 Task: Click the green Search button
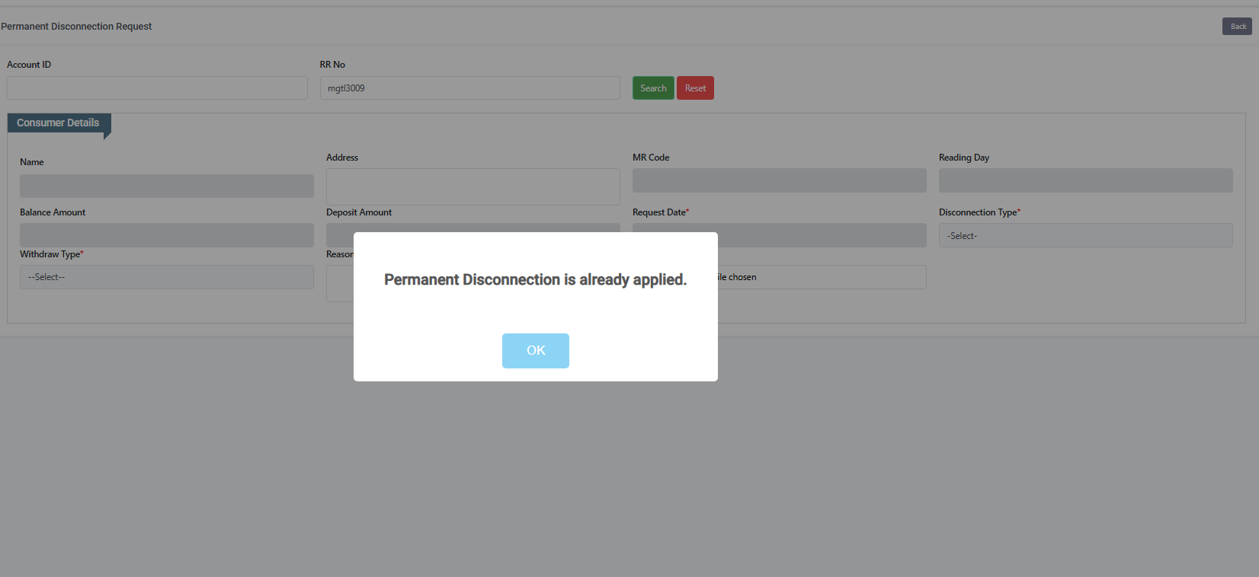click(x=653, y=88)
